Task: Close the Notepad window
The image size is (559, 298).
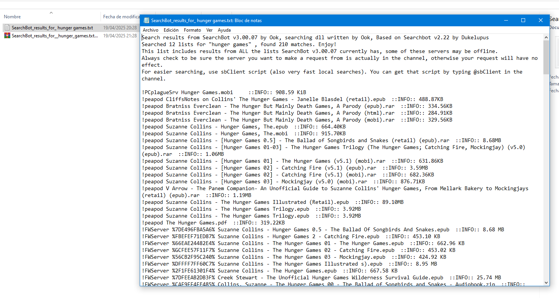Action: pos(541,20)
